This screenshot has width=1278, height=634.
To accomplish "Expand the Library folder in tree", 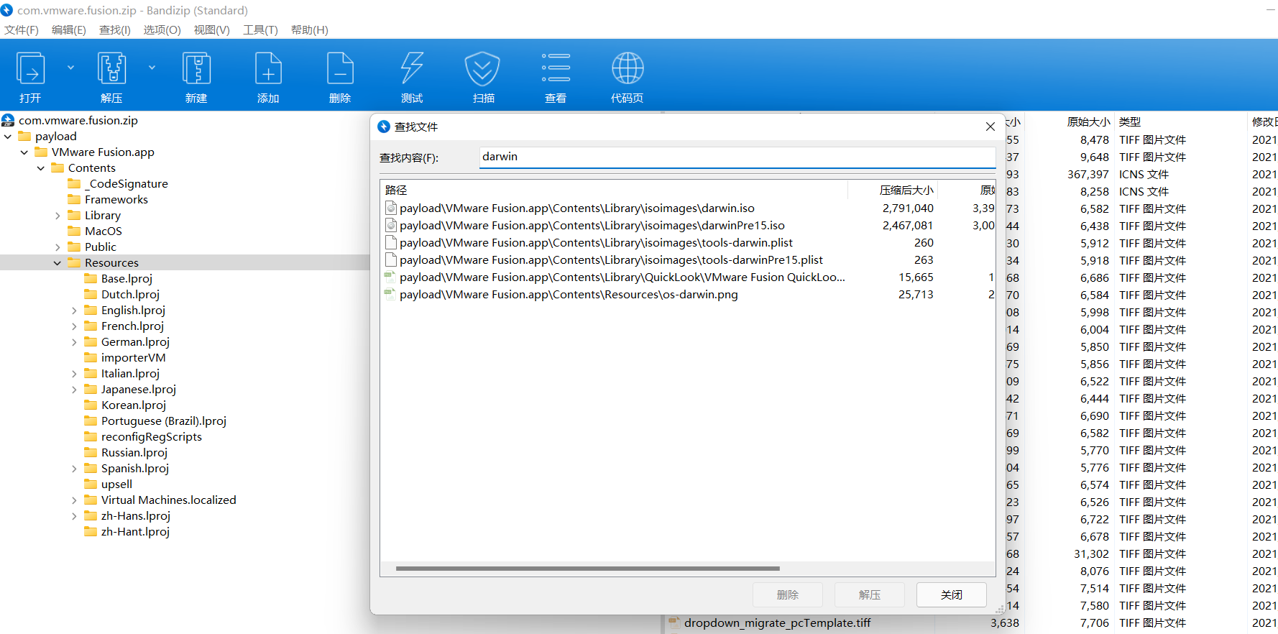I will [x=58, y=216].
